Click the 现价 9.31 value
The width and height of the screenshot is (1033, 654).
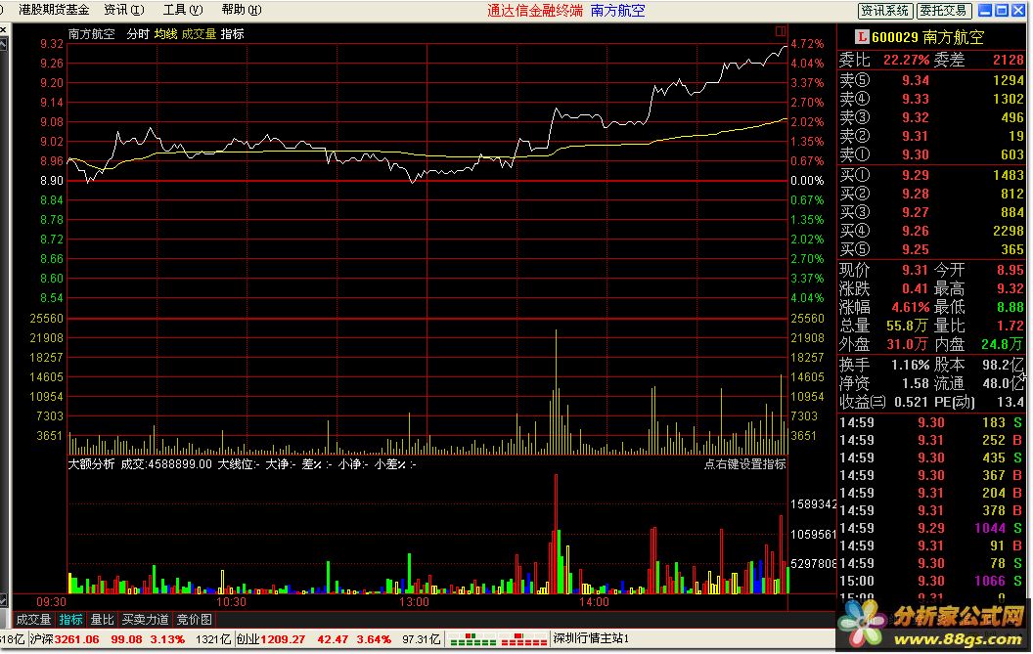click(x=915, y=270)
